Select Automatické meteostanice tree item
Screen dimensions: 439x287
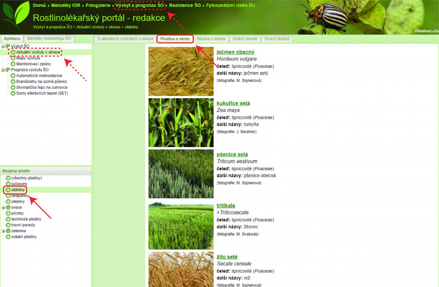tap(39, 76)
